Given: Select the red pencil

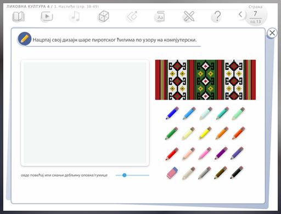Looking at the screenshot, I should 172,154.
